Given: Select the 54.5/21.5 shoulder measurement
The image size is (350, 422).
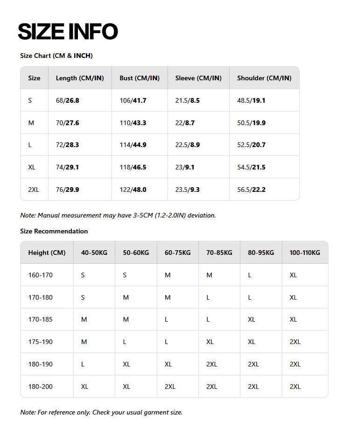Looking at the screenshot, I should [251, 167].
